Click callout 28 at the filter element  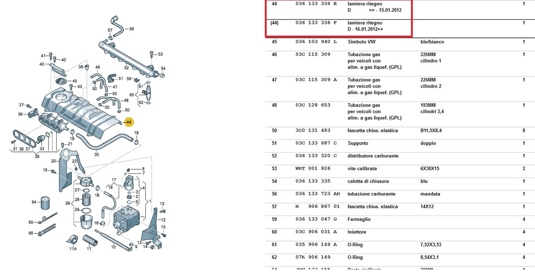[77, 200]
